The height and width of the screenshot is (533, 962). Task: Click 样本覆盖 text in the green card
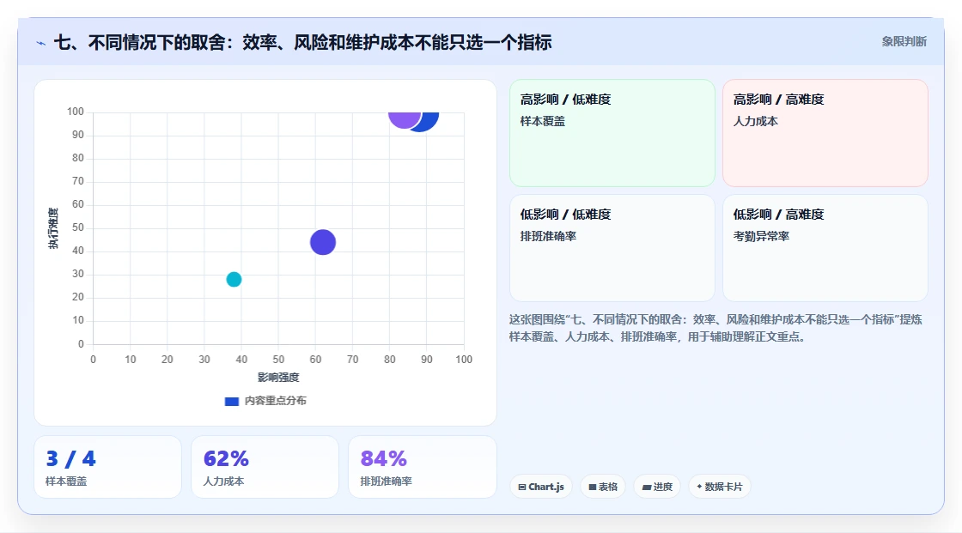542,121
